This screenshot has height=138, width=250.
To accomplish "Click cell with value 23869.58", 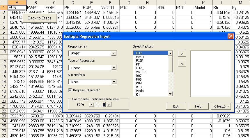I will 36,126.
